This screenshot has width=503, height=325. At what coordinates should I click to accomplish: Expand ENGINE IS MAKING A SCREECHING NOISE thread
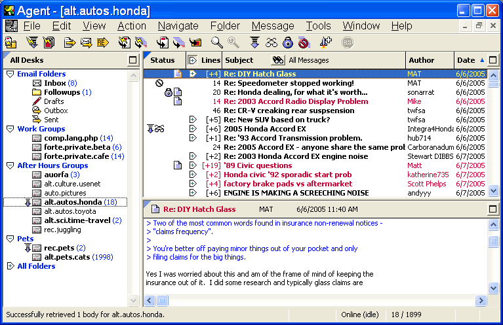pyautogui.click(x=192, y=193)
